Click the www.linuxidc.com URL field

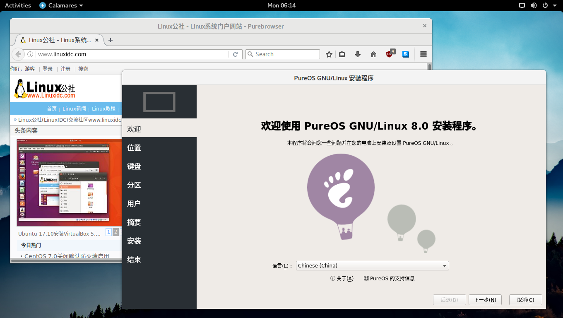click(132, 54)
